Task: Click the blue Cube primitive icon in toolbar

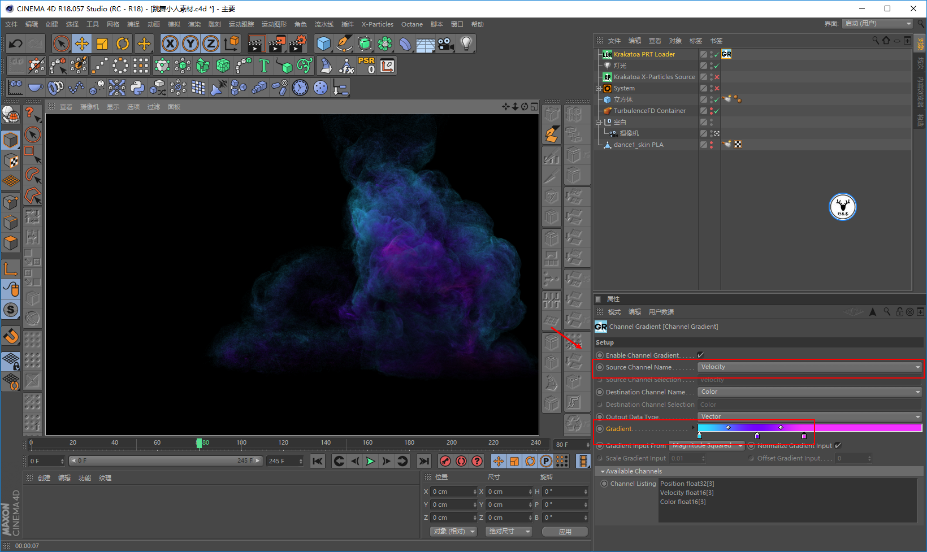Action: [324, 44]
